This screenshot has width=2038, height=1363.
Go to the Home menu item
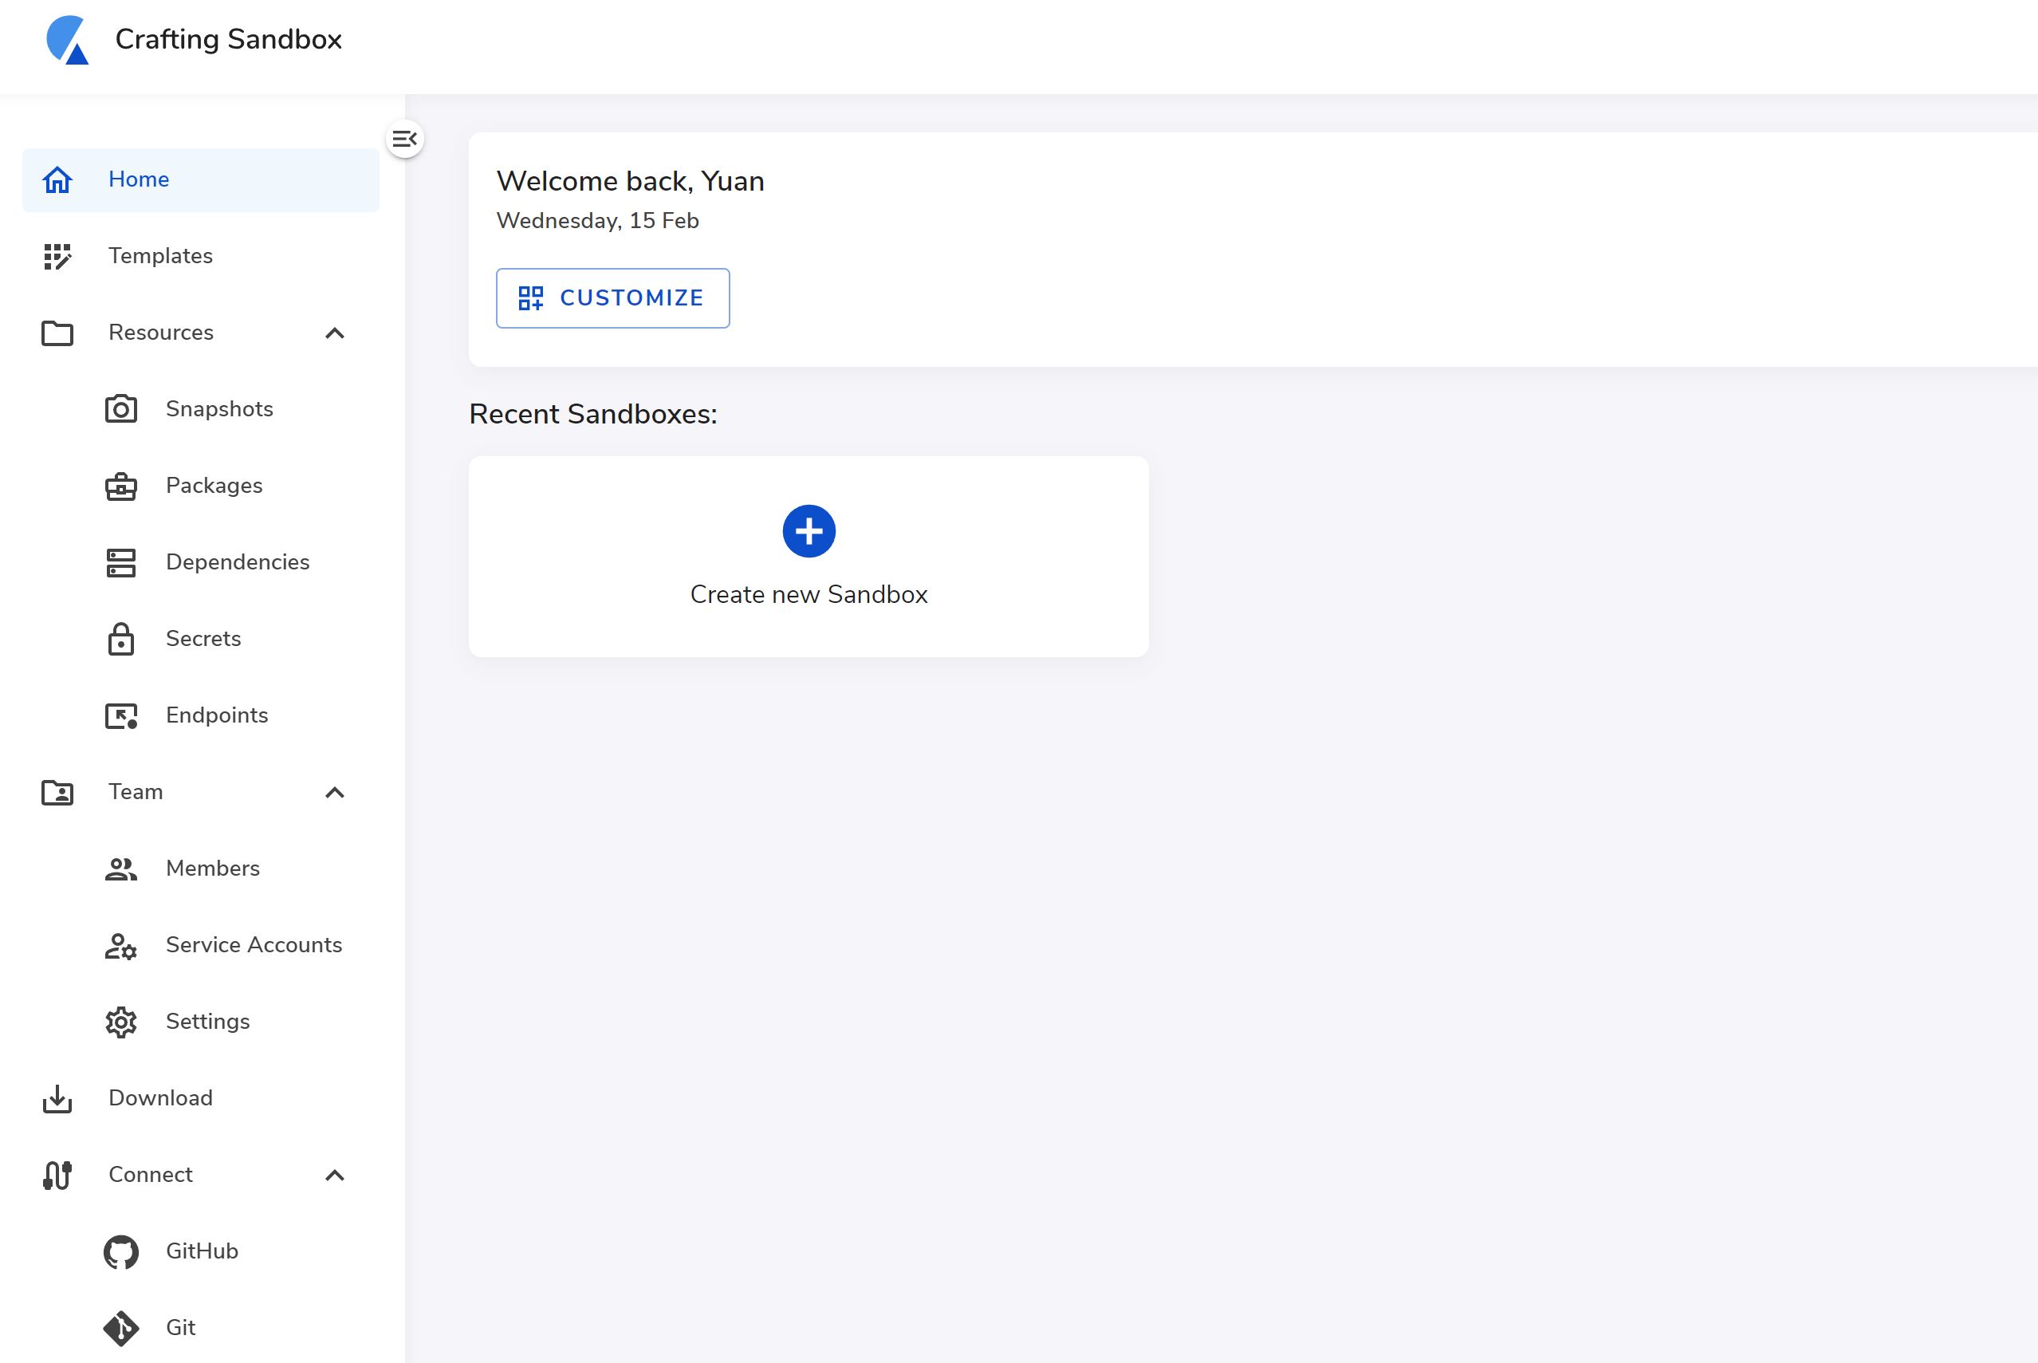tap(139, 180)
